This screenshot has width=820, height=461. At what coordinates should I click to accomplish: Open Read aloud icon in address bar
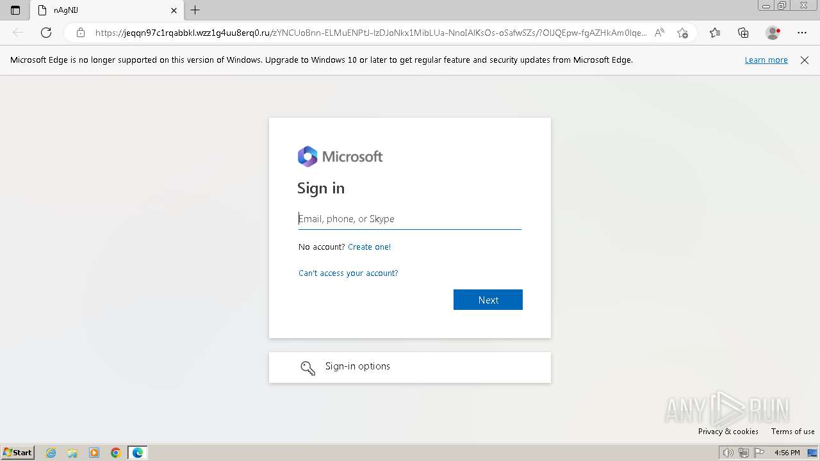(659, 33)
